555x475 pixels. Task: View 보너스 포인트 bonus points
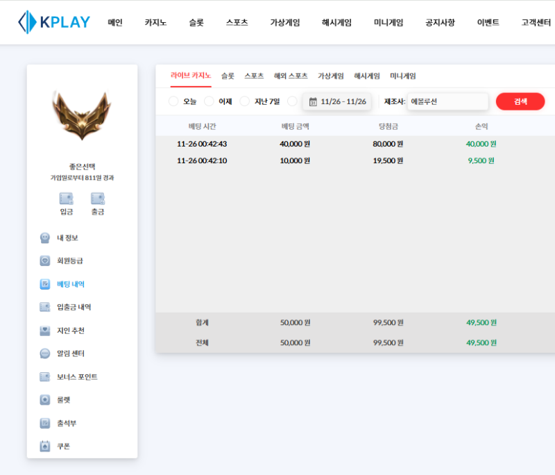pyautogui.click(x=74, y=377)
